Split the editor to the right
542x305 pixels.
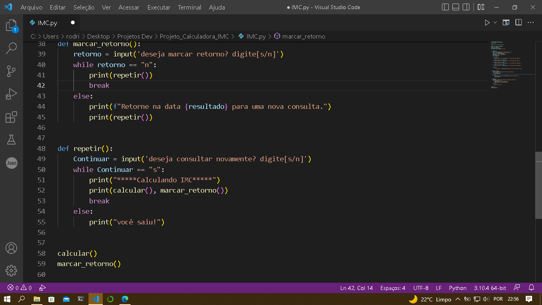(x=519, y=23)
